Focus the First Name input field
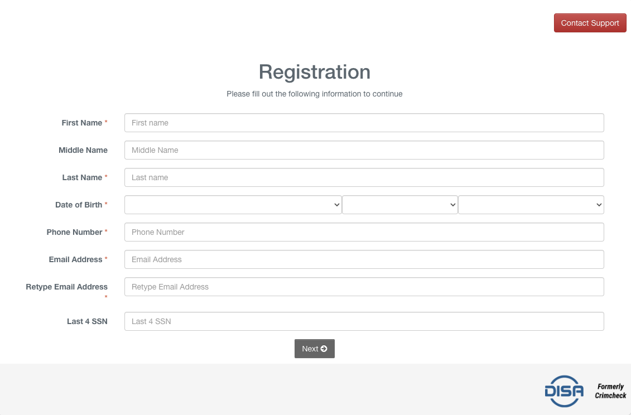 pos(364,123)
